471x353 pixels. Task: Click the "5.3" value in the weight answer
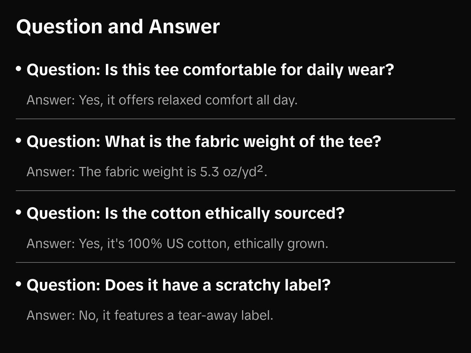[209, 172]
